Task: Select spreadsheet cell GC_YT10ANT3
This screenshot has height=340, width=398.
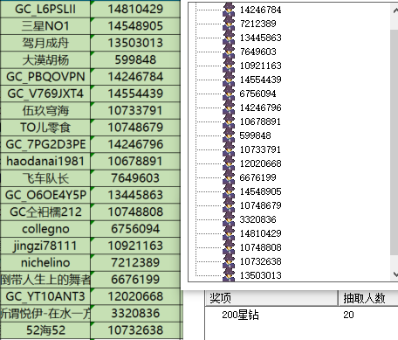Action: [x=45, y=296]
